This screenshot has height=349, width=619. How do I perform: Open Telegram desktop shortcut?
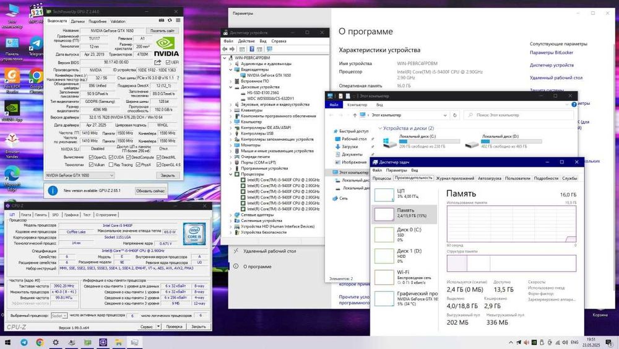point(36,46)
